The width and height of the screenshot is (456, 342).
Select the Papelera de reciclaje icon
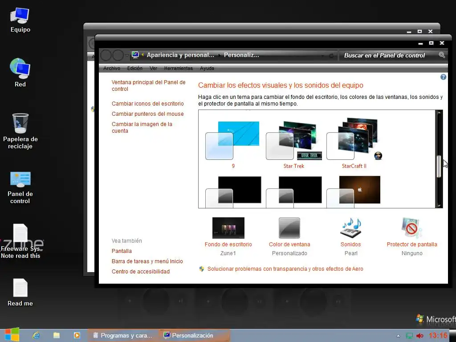coord(20,131)
